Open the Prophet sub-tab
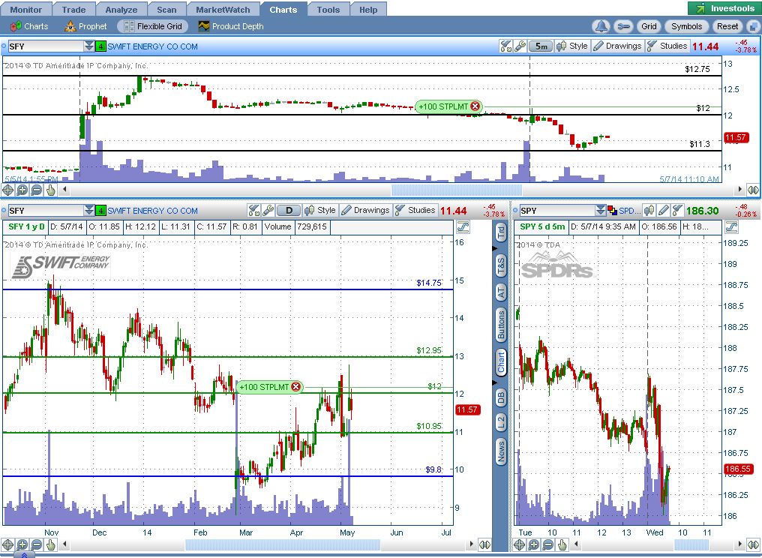 (85, 26)
